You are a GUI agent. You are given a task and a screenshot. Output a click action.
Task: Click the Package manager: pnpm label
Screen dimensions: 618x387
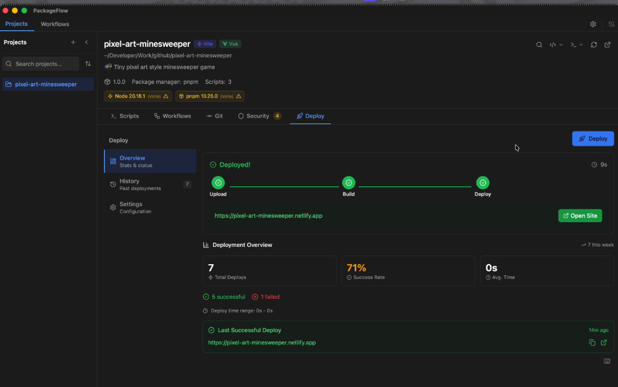[x=165, y=82]
